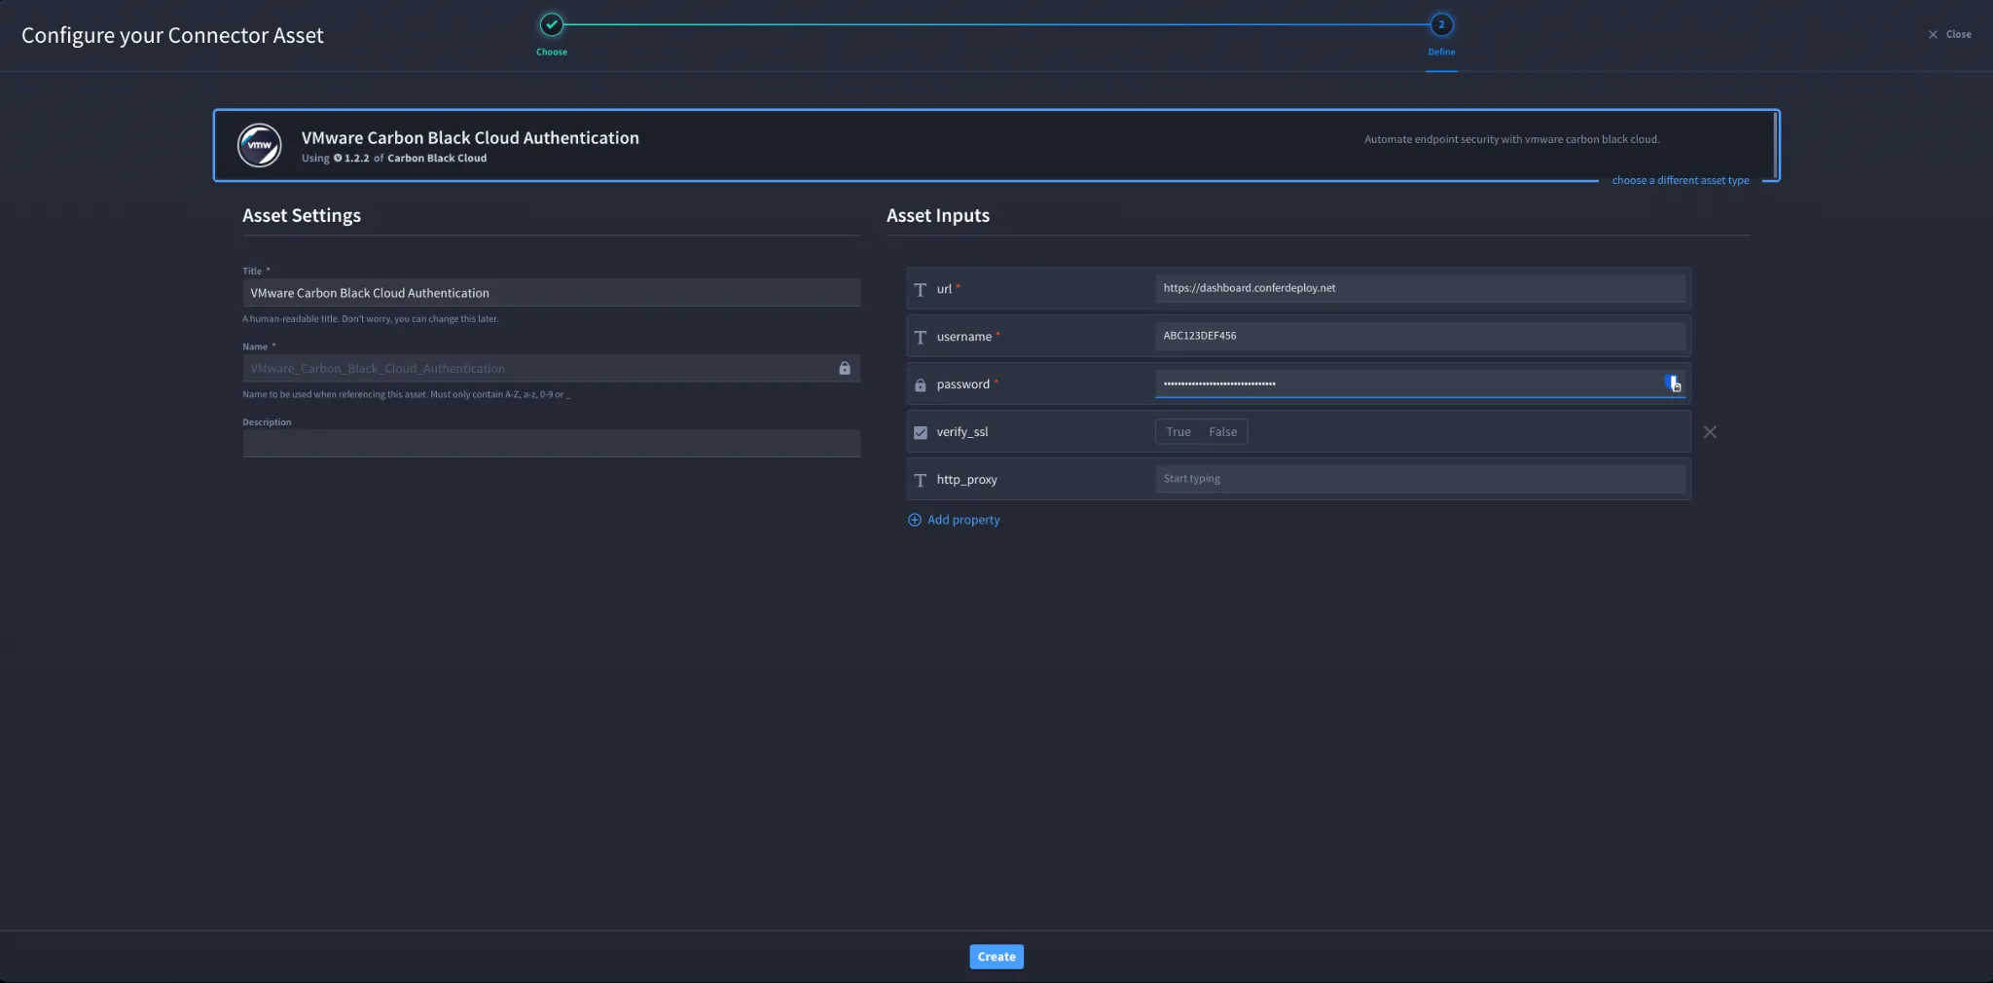Set verify_ssl to False
1993x983 pixels.
click(x=1223, y=432)
